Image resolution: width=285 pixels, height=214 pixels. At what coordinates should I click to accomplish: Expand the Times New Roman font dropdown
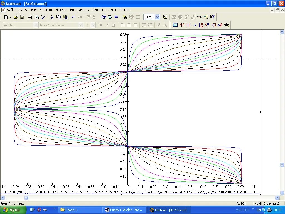(x=80, y=25)
